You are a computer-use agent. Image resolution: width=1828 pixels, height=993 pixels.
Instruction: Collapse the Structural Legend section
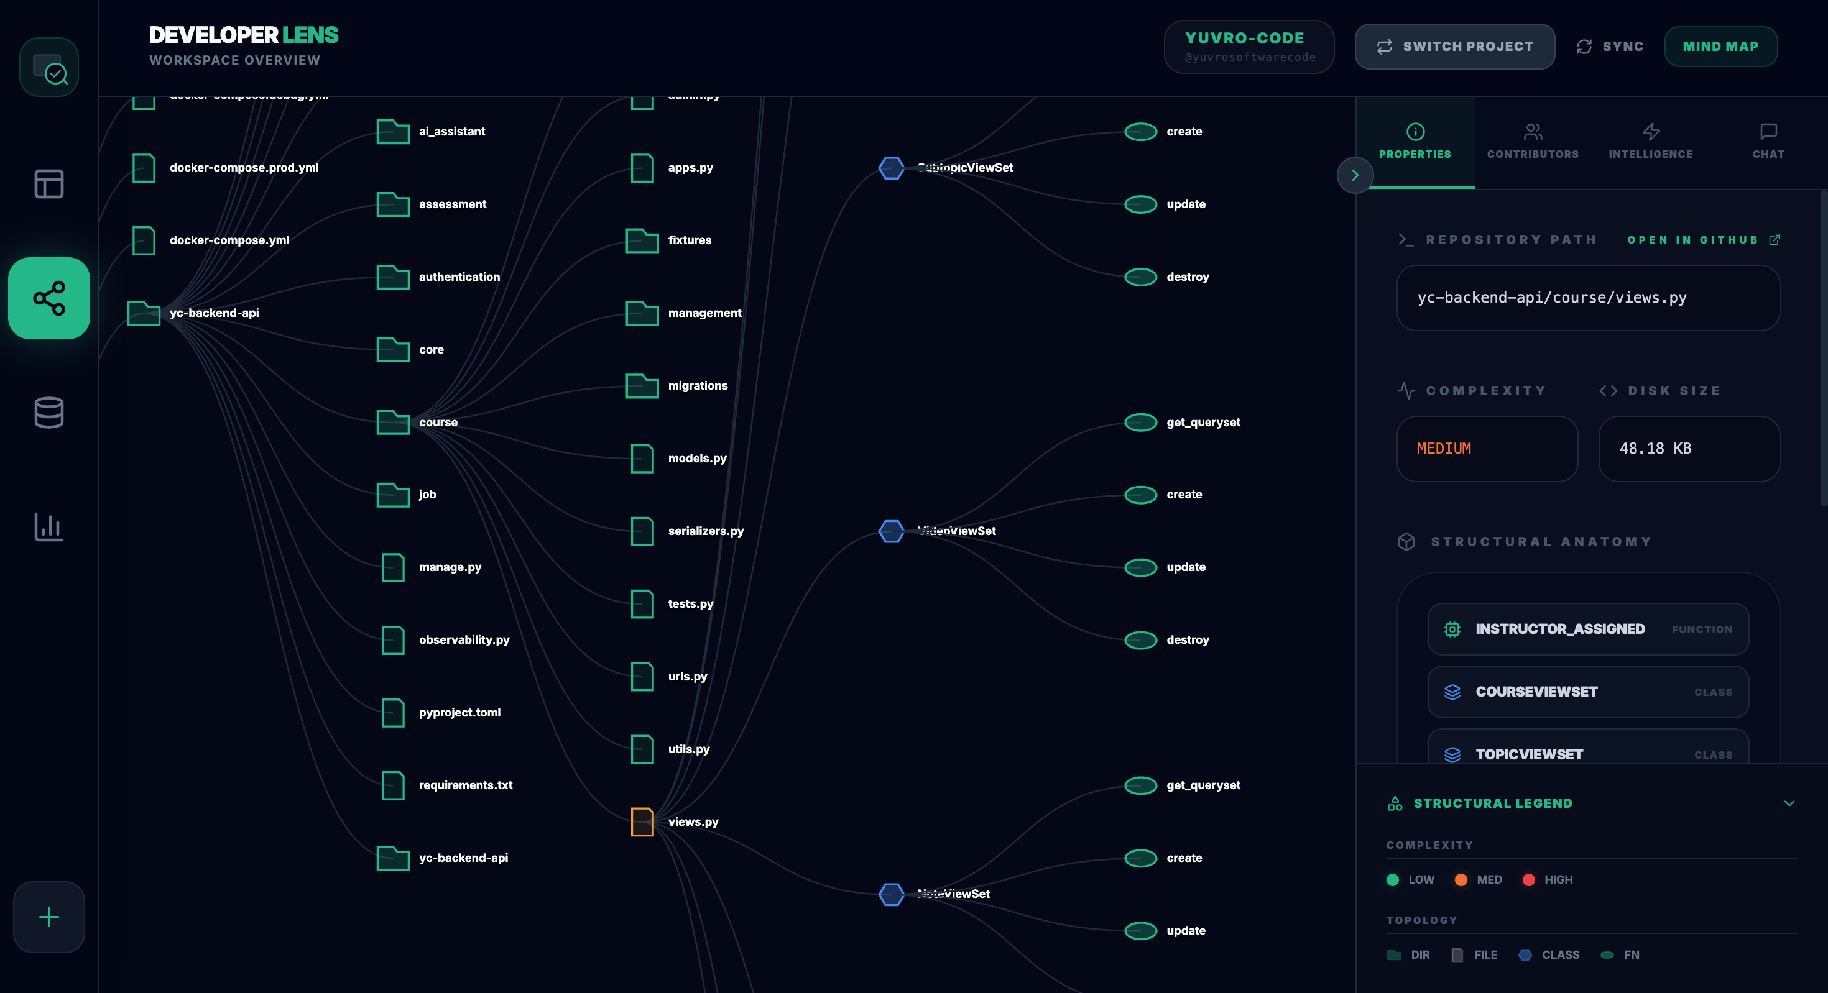(1789, 803)
